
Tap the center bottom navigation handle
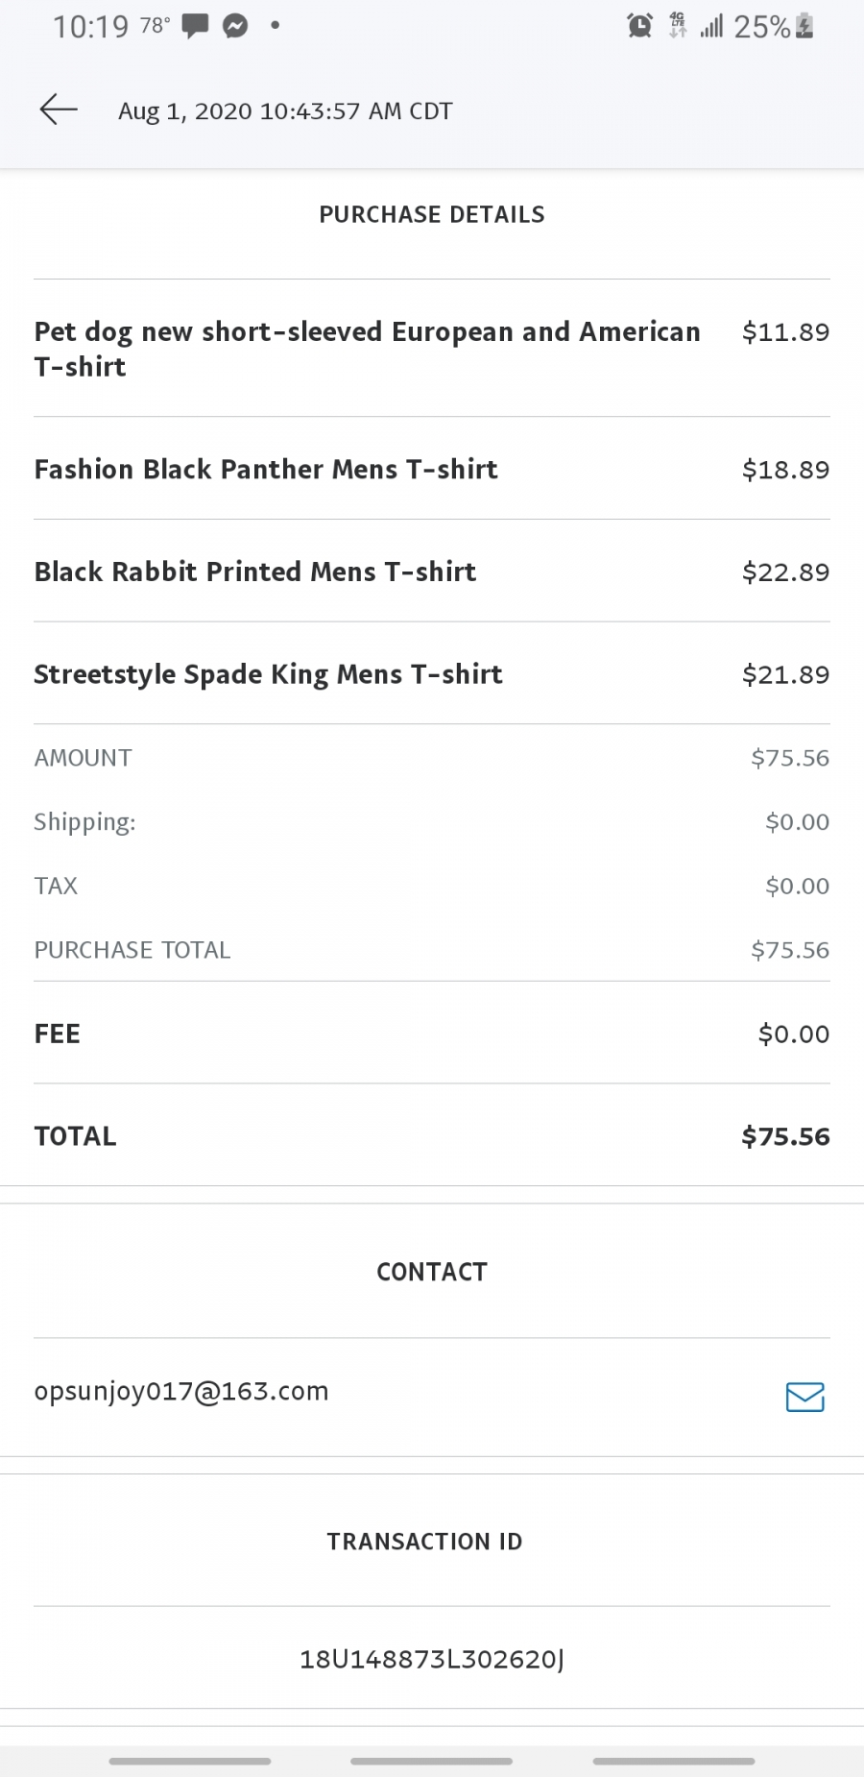[432, 1762]
